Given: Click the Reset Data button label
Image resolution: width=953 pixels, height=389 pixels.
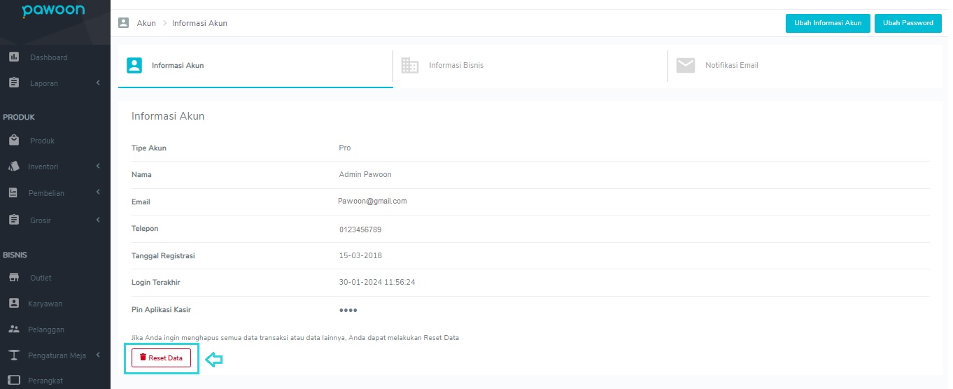Looking at the screenshot, I should (x=165, y=358).
